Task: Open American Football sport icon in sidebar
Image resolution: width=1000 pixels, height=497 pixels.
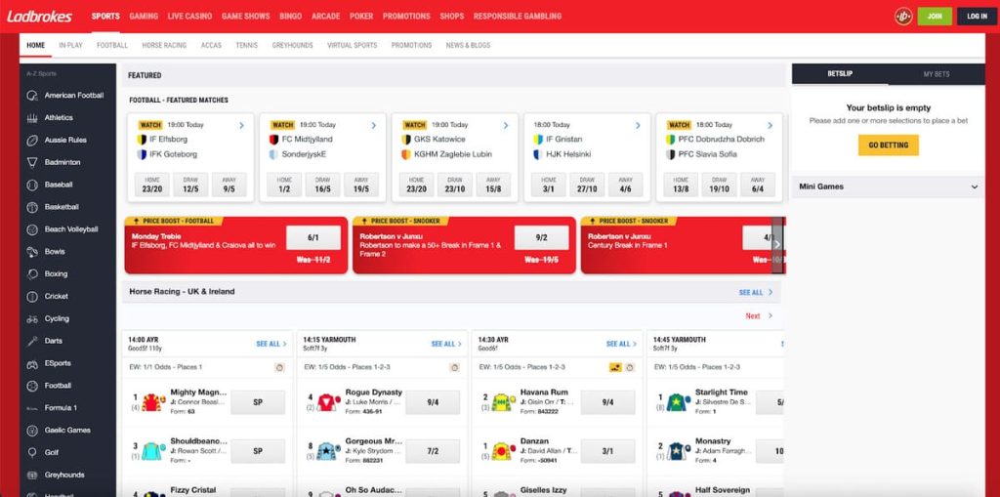Action: point(31,96)
